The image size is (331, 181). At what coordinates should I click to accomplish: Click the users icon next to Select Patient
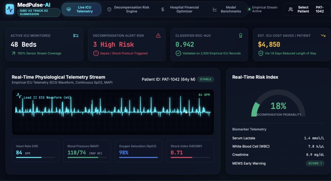[x=291, y=9]
